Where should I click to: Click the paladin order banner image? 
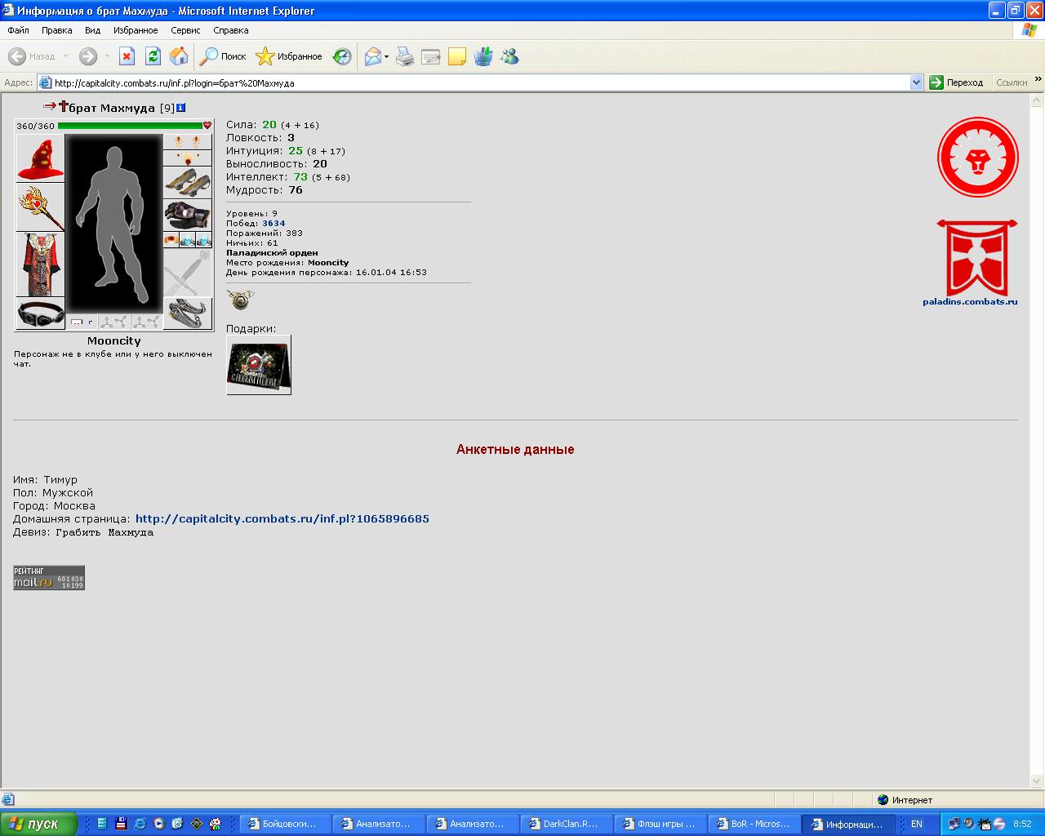[x=976, y=257]
